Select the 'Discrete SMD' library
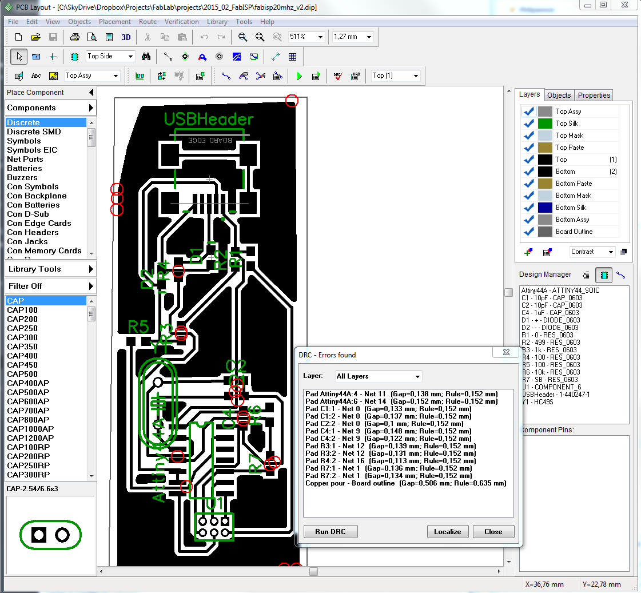 pos(34,132)
